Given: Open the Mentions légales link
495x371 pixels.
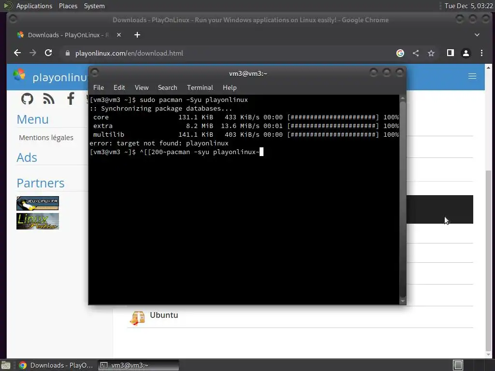Looking at the screenshot, I should 46,138.
